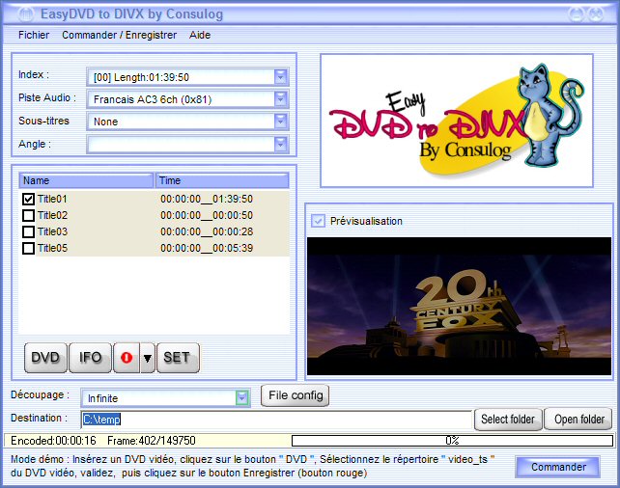The height and width of the screenshot is (488, 620).
Task: Toggle the Prévisualisation checkbox
Action: click(318, 221)
